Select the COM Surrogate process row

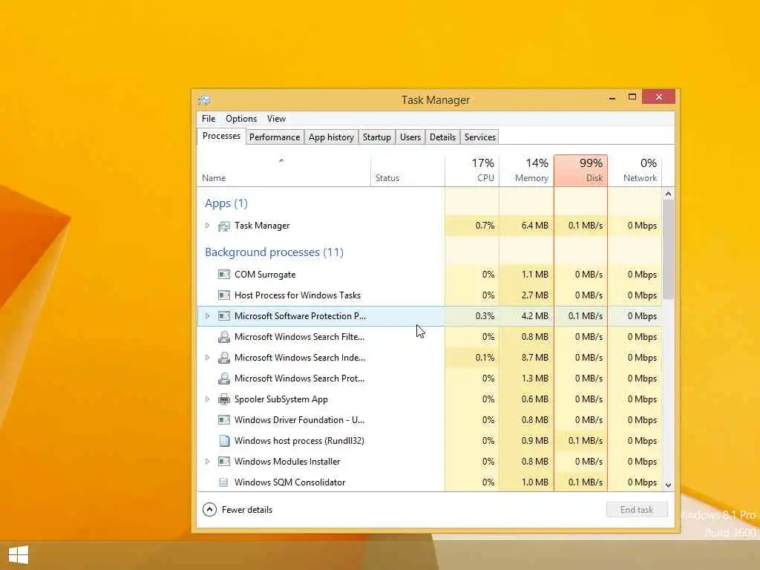430,275
